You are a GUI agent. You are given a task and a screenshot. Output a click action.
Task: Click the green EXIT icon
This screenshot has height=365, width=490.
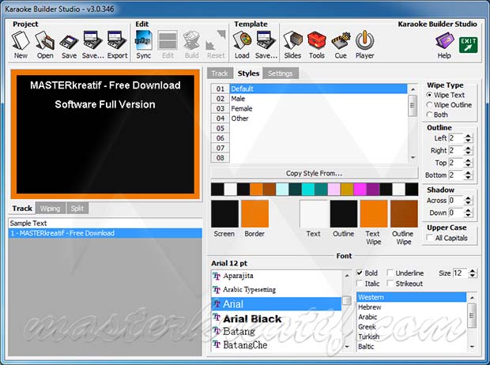[x=469, y=45]
